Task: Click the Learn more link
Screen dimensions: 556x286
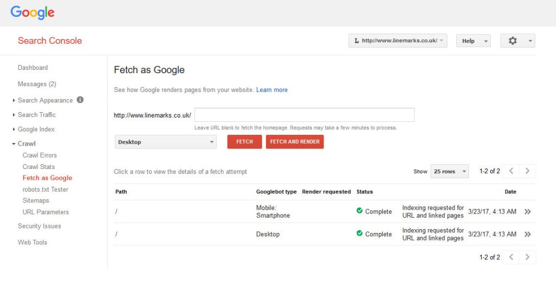Action: tap(272, 90)
